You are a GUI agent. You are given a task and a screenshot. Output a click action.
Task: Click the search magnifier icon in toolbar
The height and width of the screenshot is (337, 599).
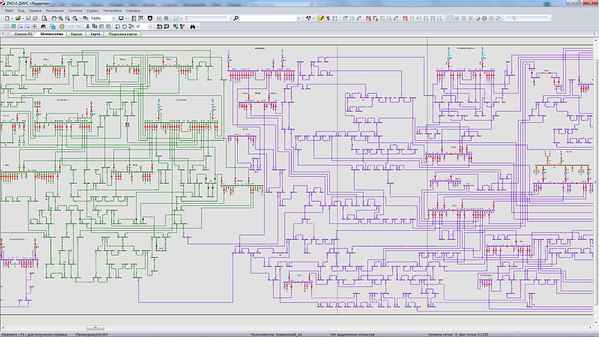click(x=236, y=18)
